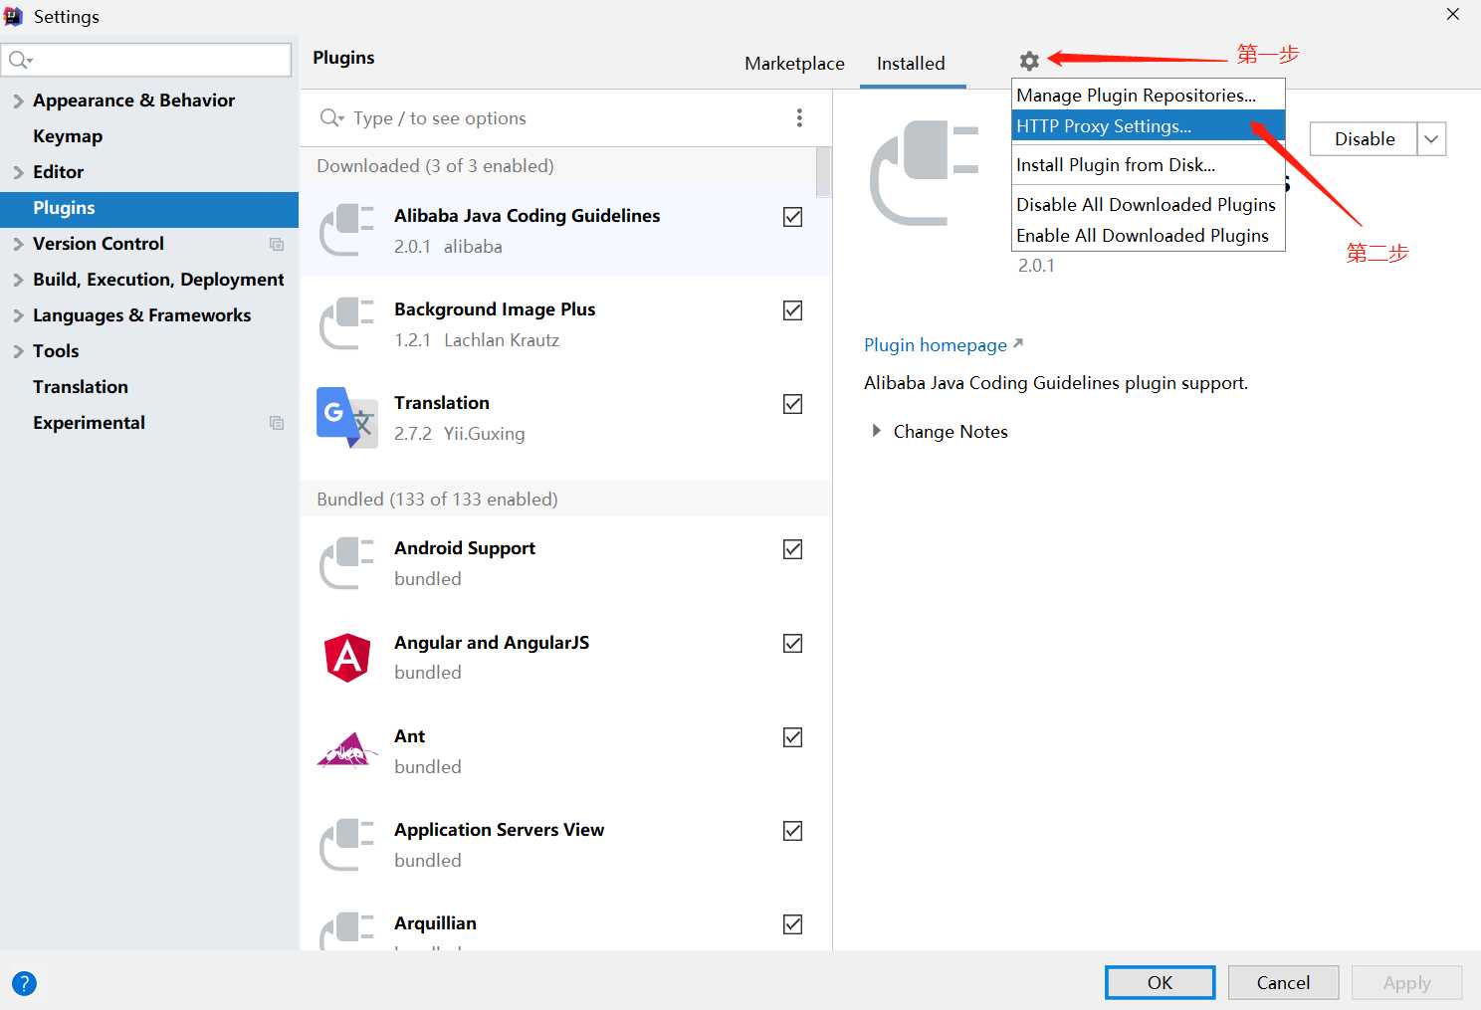Viewport: 1481px width, 1010px height.
Task: Close the Settings dialog
Action: coord(1453,15)
